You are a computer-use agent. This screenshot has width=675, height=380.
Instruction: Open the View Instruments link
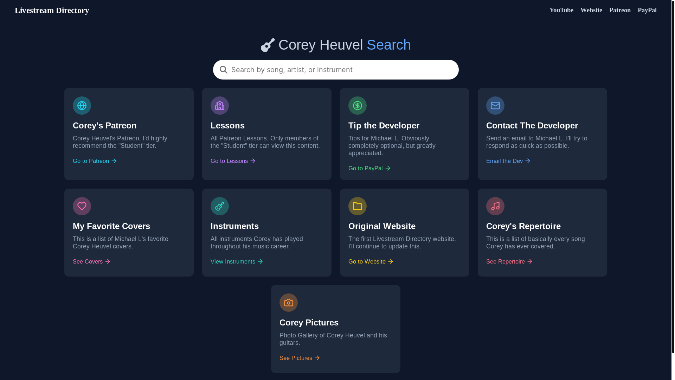237,261
